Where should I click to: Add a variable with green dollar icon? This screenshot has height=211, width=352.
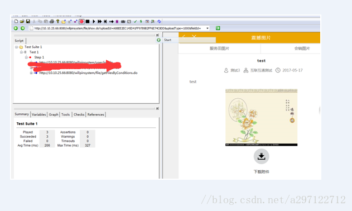[x=141, y=21]
